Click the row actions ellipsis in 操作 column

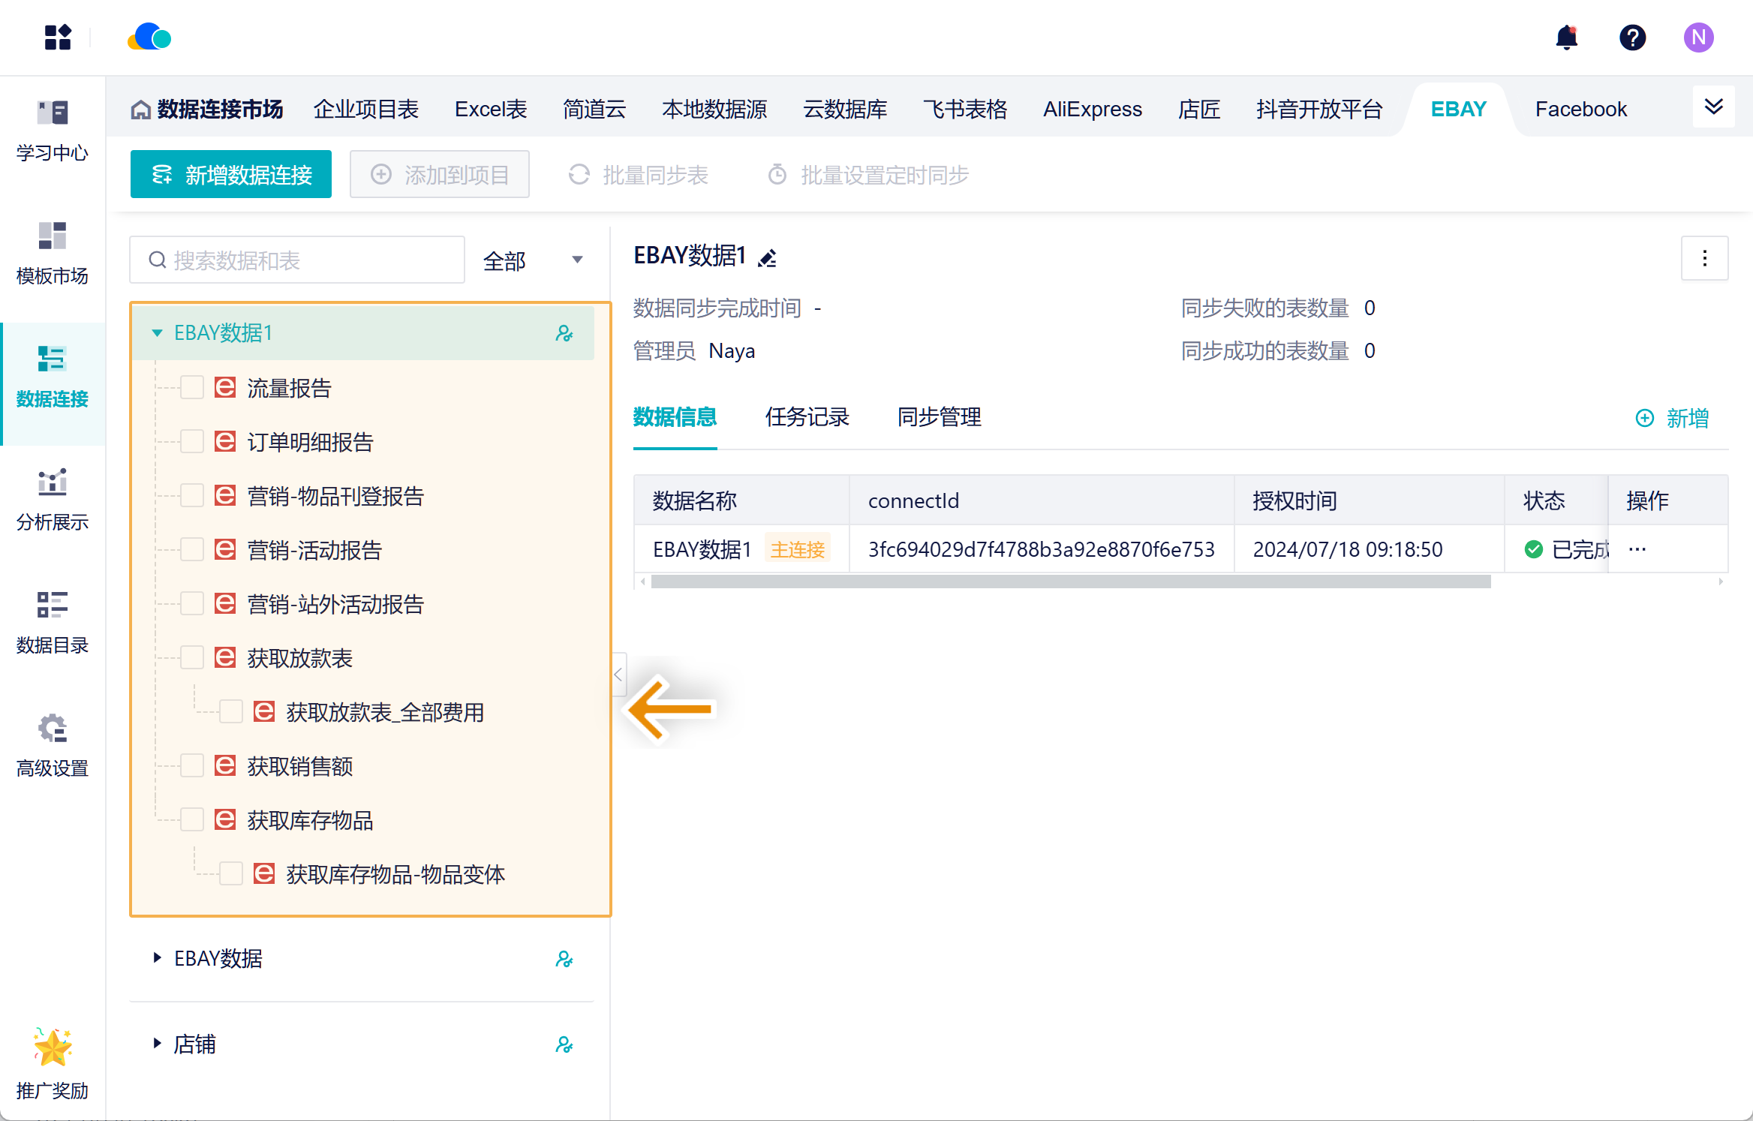[x=1637, y=549]
